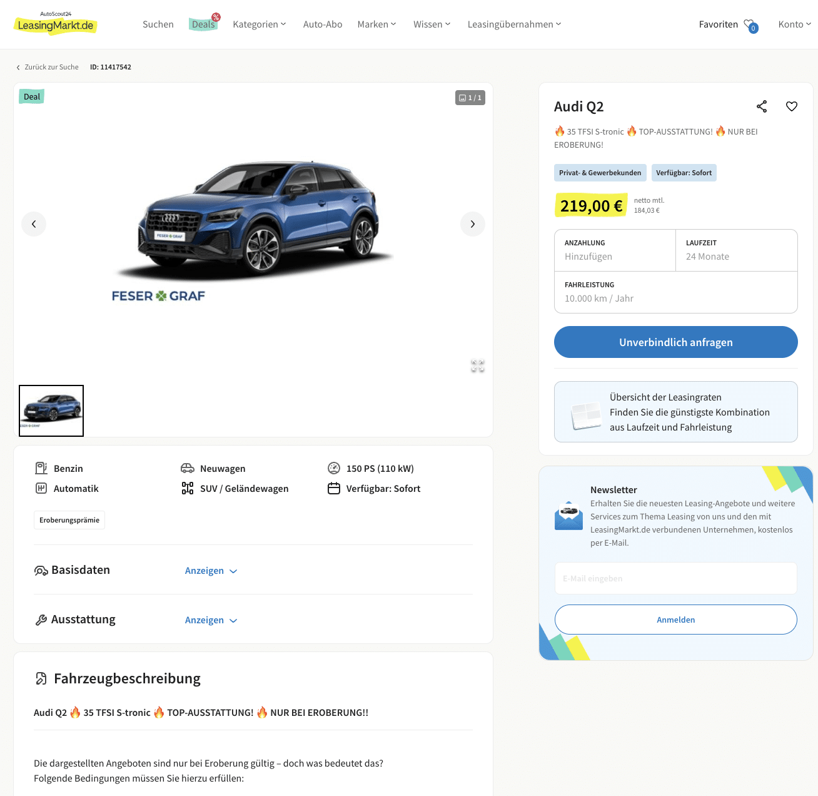The image size is (818, 796).
Task: Expand Ausstattung via Anzeigen
Action: click(211, 620)
